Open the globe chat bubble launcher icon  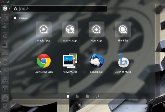tap(5, 98)
